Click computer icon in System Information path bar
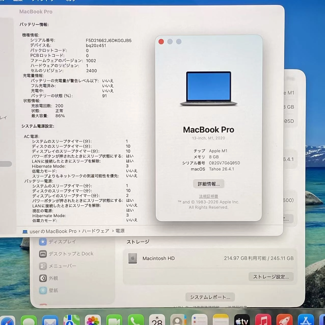 tap(25, 232)
